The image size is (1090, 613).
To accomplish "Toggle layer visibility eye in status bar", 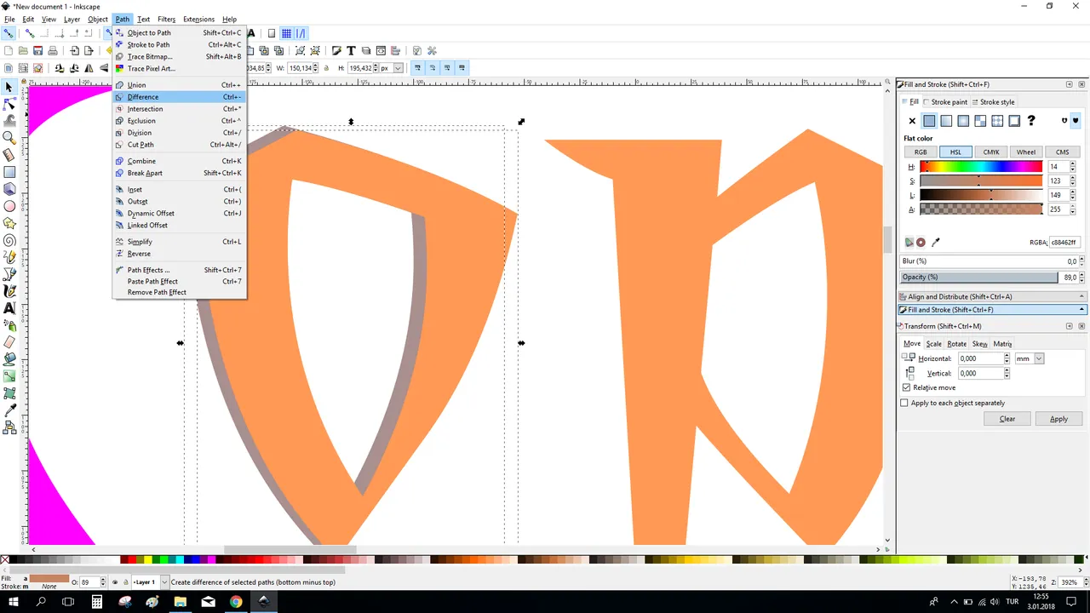I will point(115,582).
